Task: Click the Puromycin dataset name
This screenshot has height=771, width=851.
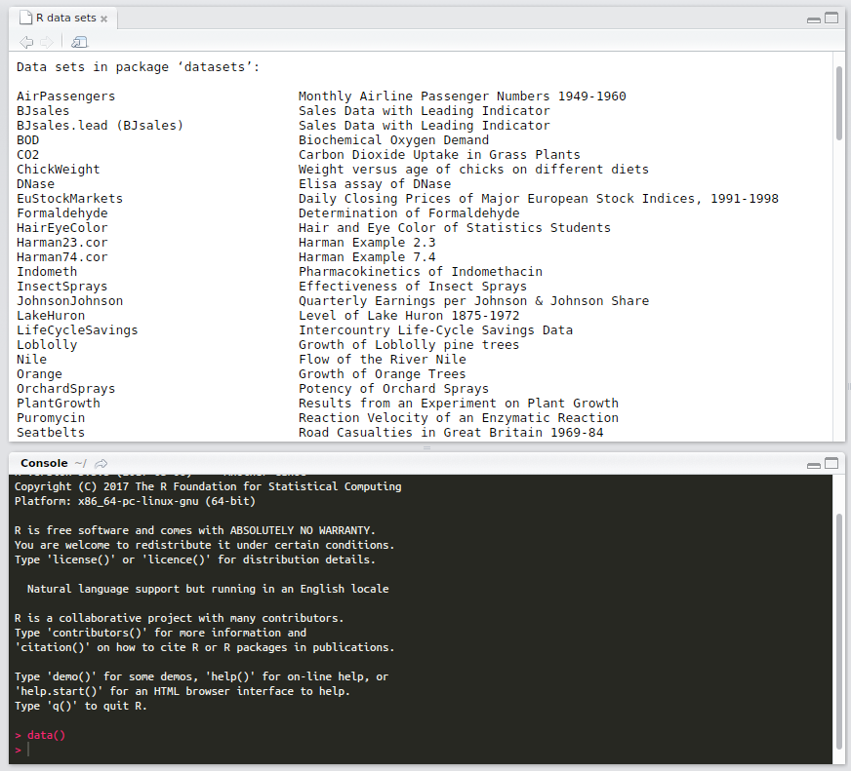Action: click(x=51, y=418)
